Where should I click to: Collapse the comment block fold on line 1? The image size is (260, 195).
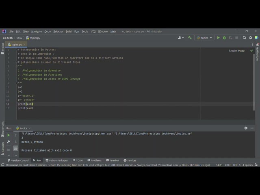coord(17,50)
